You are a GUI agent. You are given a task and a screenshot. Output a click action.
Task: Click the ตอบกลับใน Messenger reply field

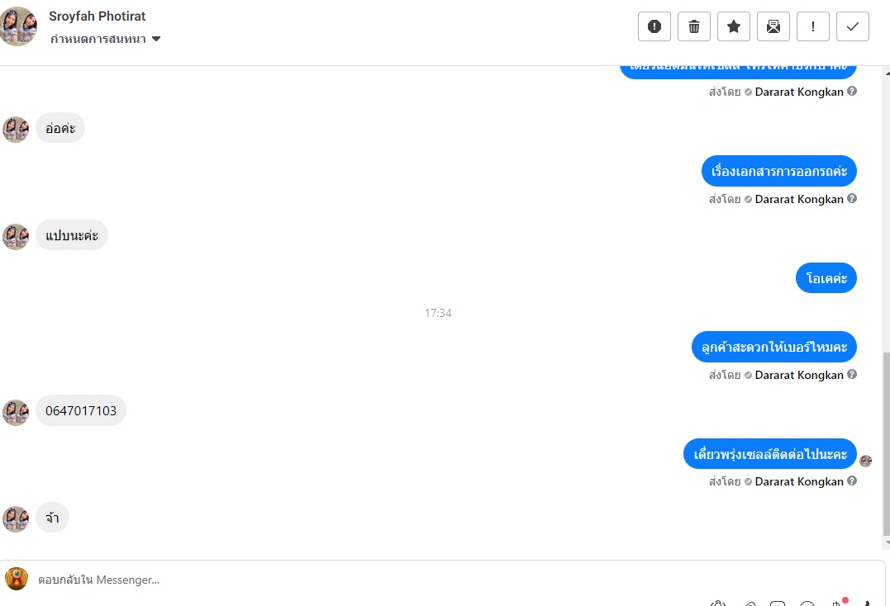point(454,580)
